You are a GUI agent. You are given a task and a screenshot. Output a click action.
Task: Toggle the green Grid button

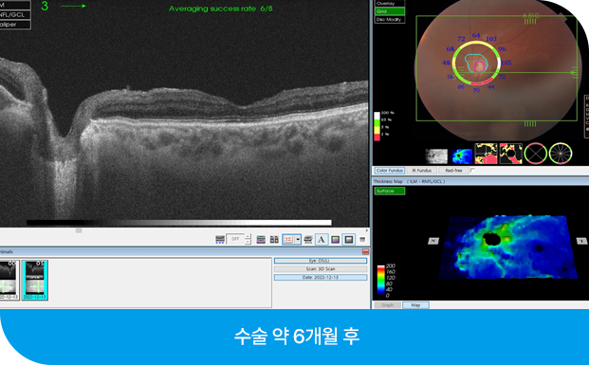[390, 11]
